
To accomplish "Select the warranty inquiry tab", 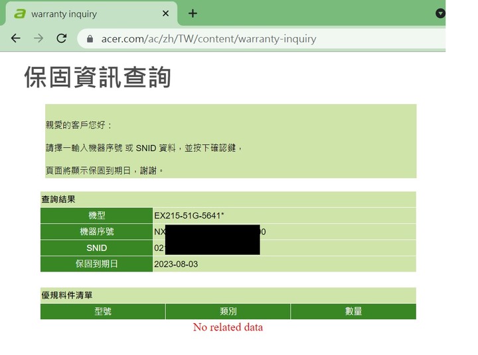I will [x=92, y=14].
